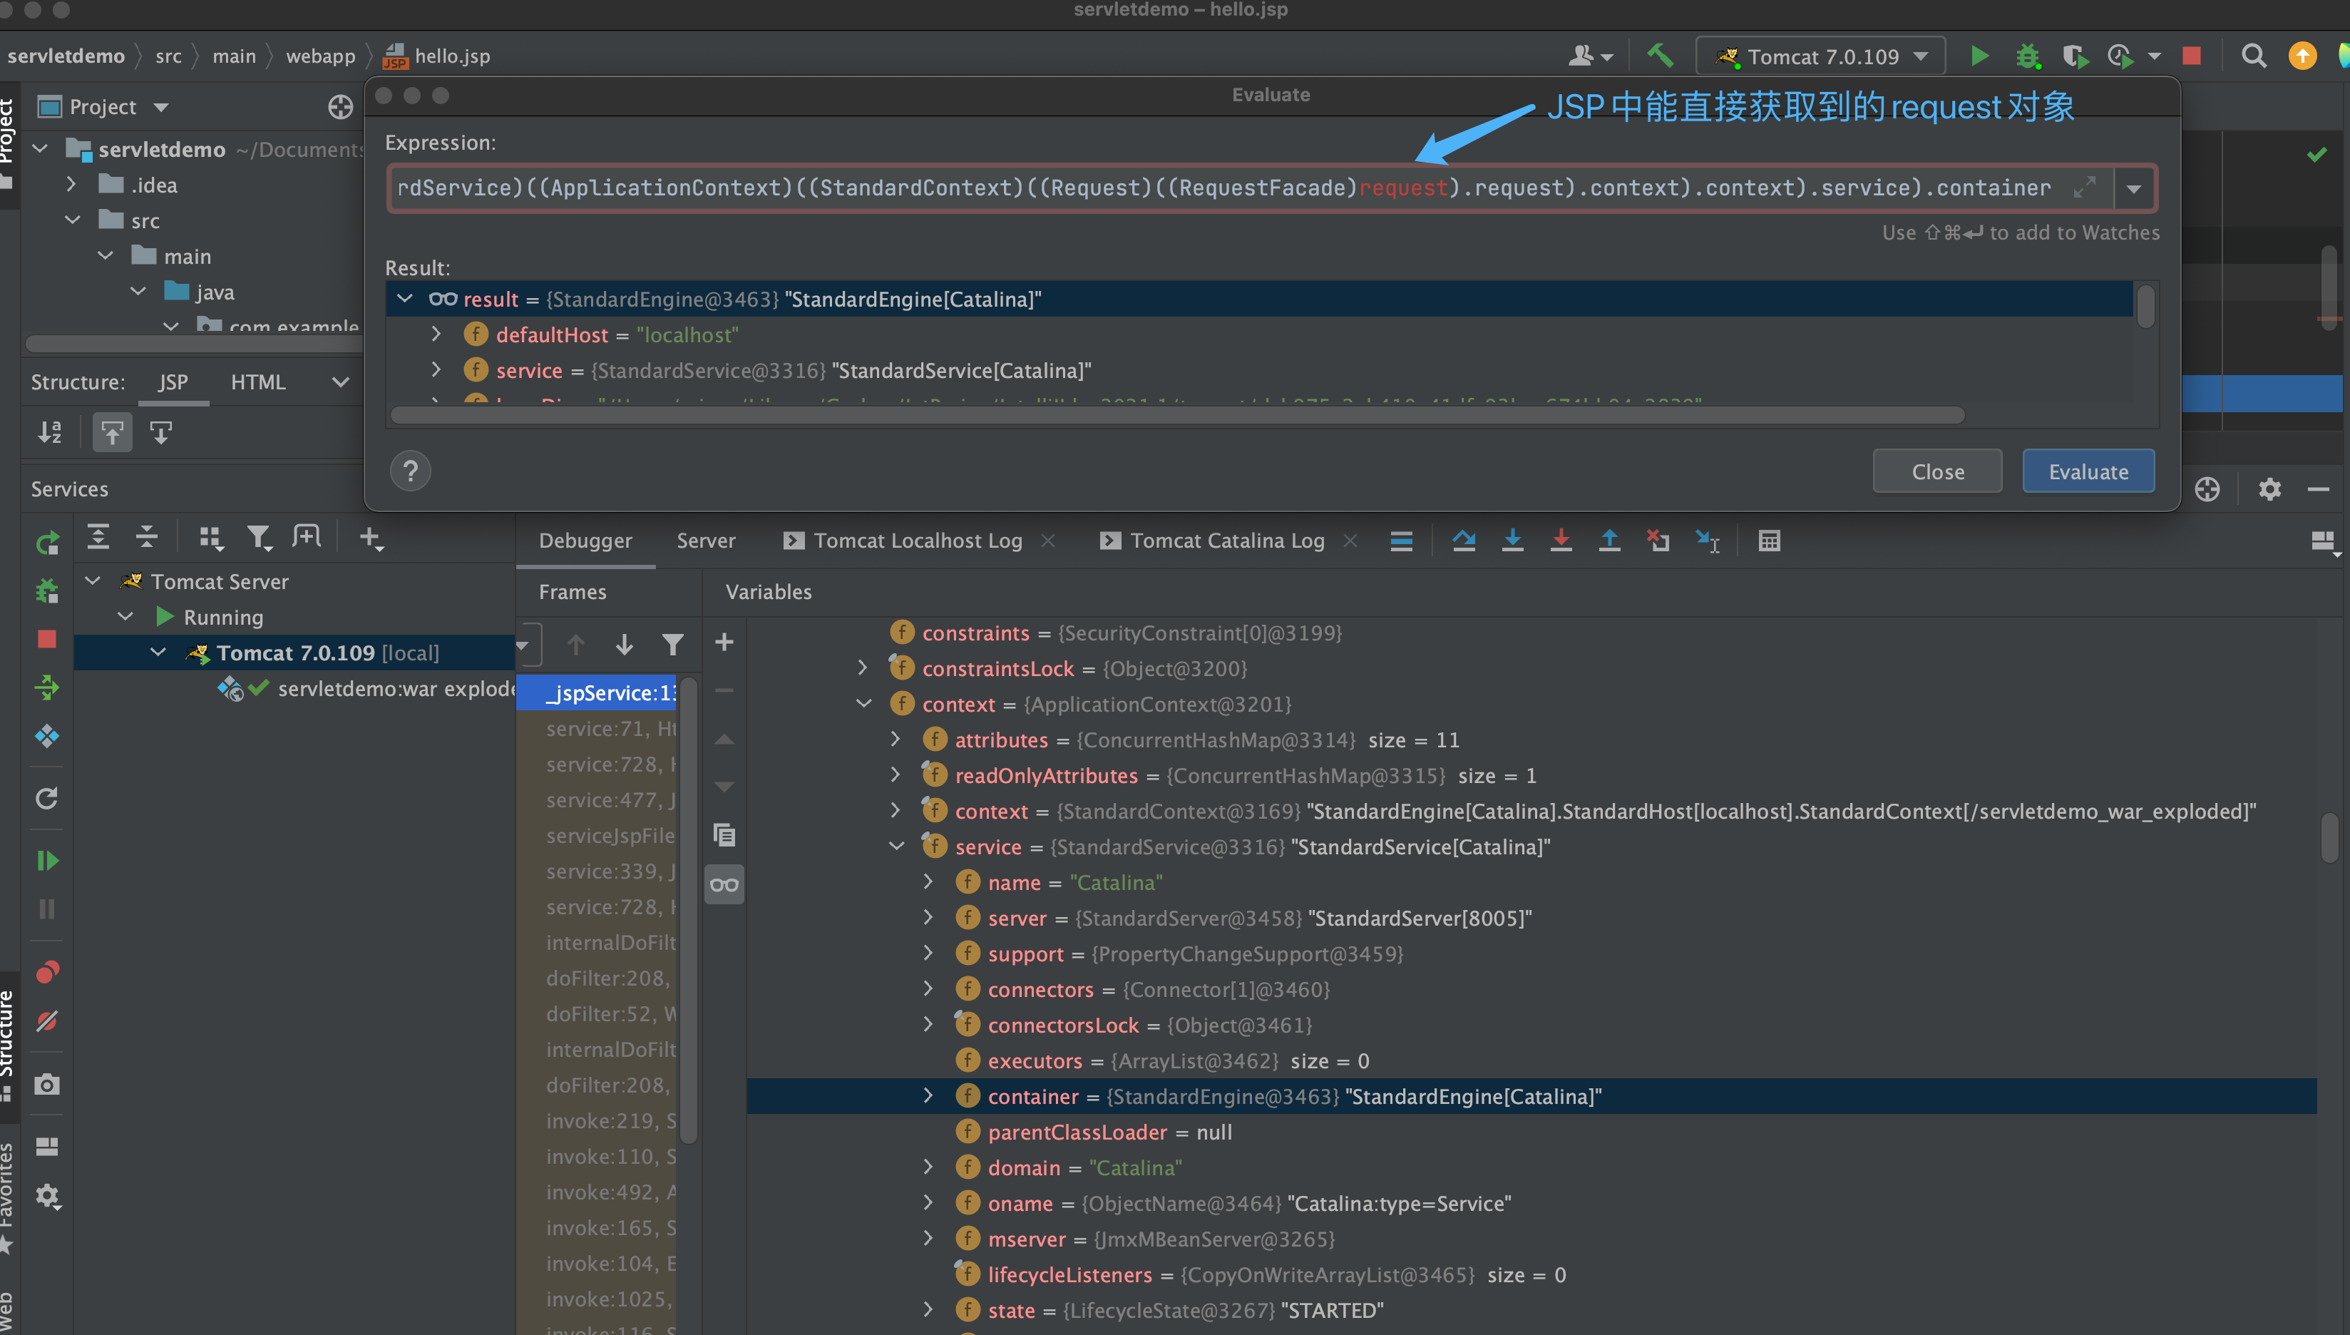Image resolution: width=2350 pixels, height=1335 pixels.
Task: Click hello.jsp in the breadcrumb
Action: 438,56
